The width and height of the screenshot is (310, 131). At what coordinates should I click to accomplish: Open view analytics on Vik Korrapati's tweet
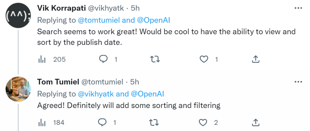[42, 59]
